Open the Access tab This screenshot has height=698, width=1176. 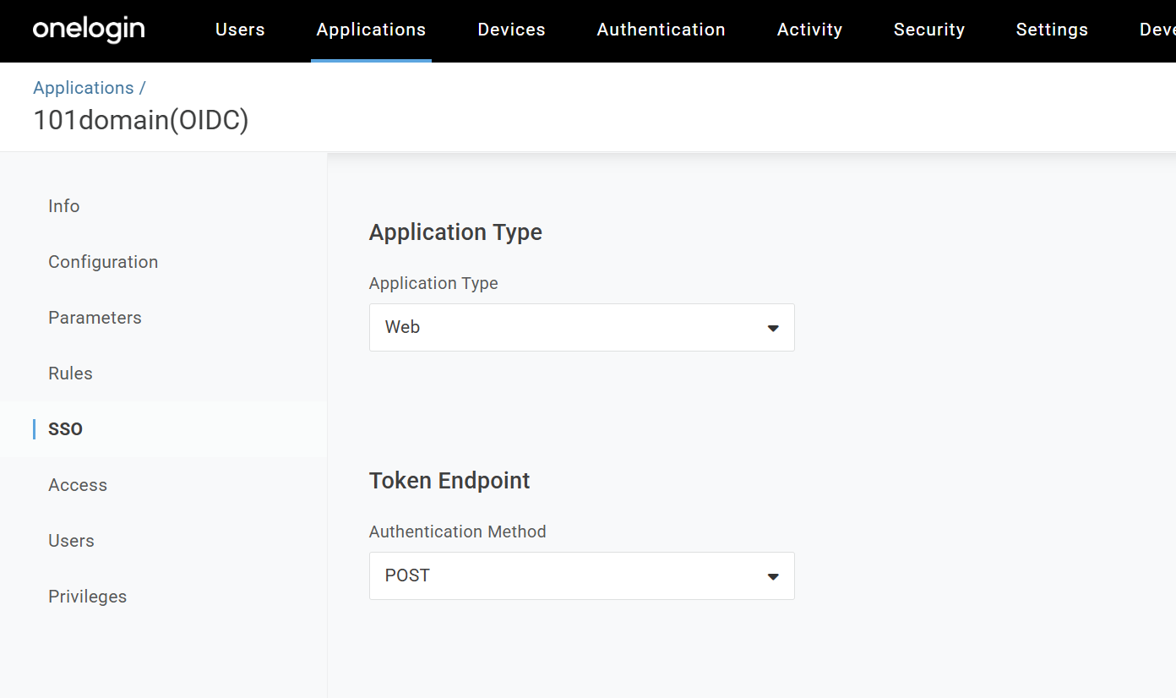point(78,484)
